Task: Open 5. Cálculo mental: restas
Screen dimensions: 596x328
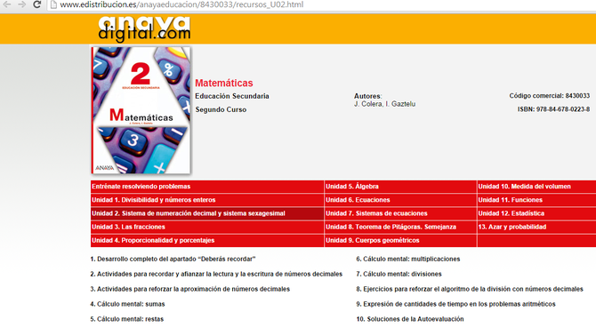Action: [127, 319]
